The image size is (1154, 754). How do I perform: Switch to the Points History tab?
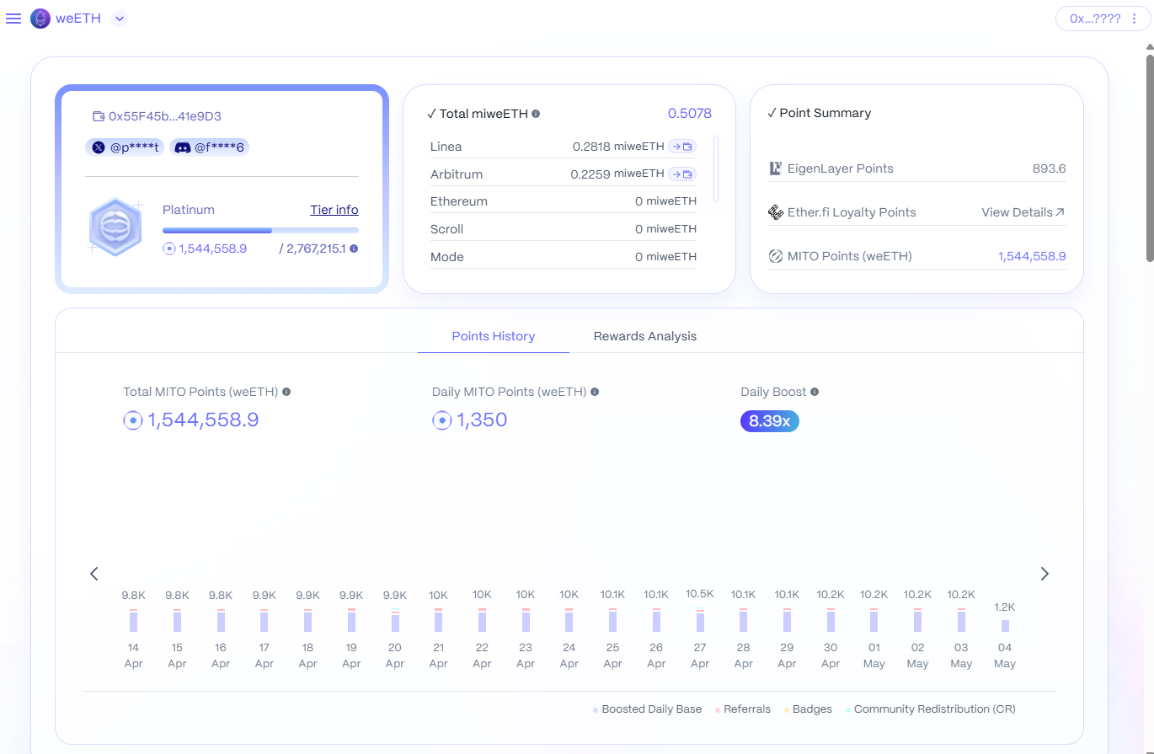pos(494,336)
